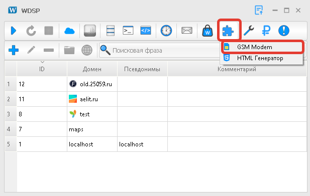The height and width of the screenshot is (196, 310).
Task: Minimize the WDSP window
Action: 275,10
